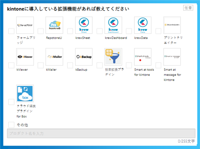The image size is (200, 149).
Task: Click the kMailer logo icon
Action: pos(54,57)
